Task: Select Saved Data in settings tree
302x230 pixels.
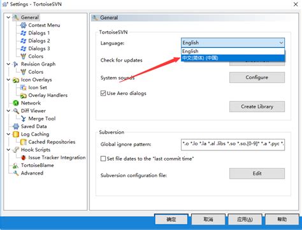Action: click(x=34, y=126)
